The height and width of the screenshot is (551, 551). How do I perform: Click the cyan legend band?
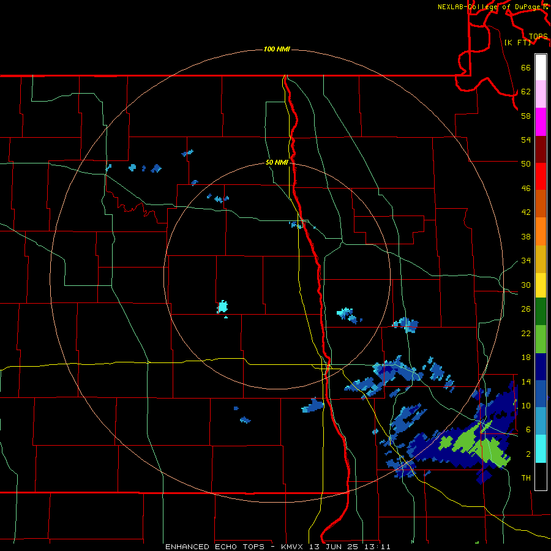tap(541, 449)
